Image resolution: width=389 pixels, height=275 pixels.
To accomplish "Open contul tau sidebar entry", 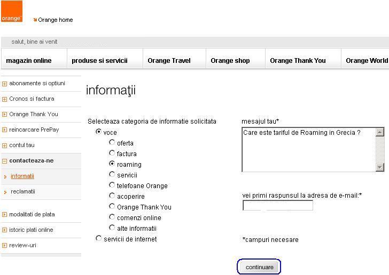I will (x=22, y=145).
